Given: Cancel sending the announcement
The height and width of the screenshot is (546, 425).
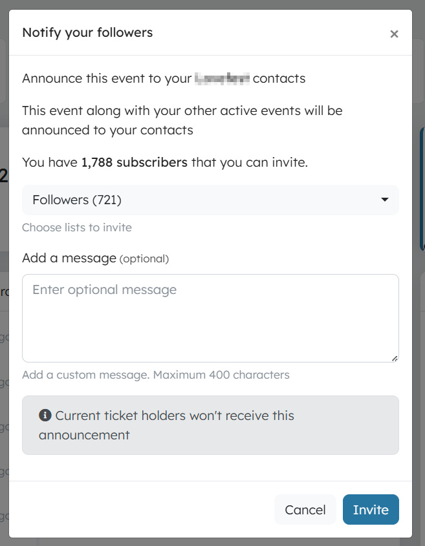Looking at the screenshot, I should click(x=305, y=510).
